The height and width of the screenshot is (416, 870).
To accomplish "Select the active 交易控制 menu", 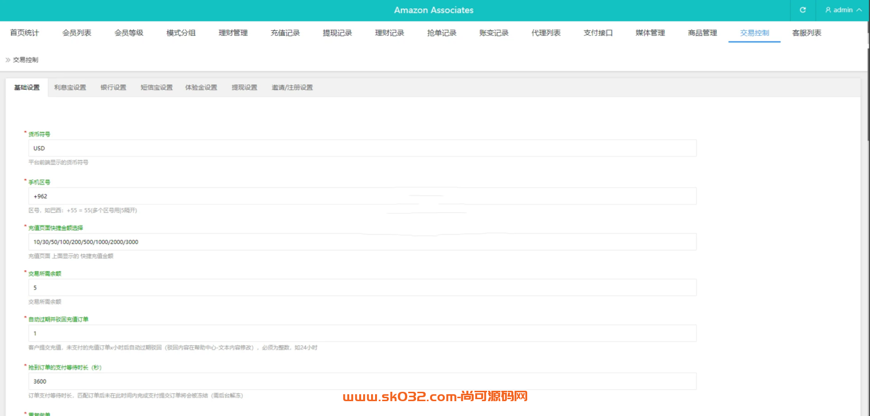I will [755, 33].
